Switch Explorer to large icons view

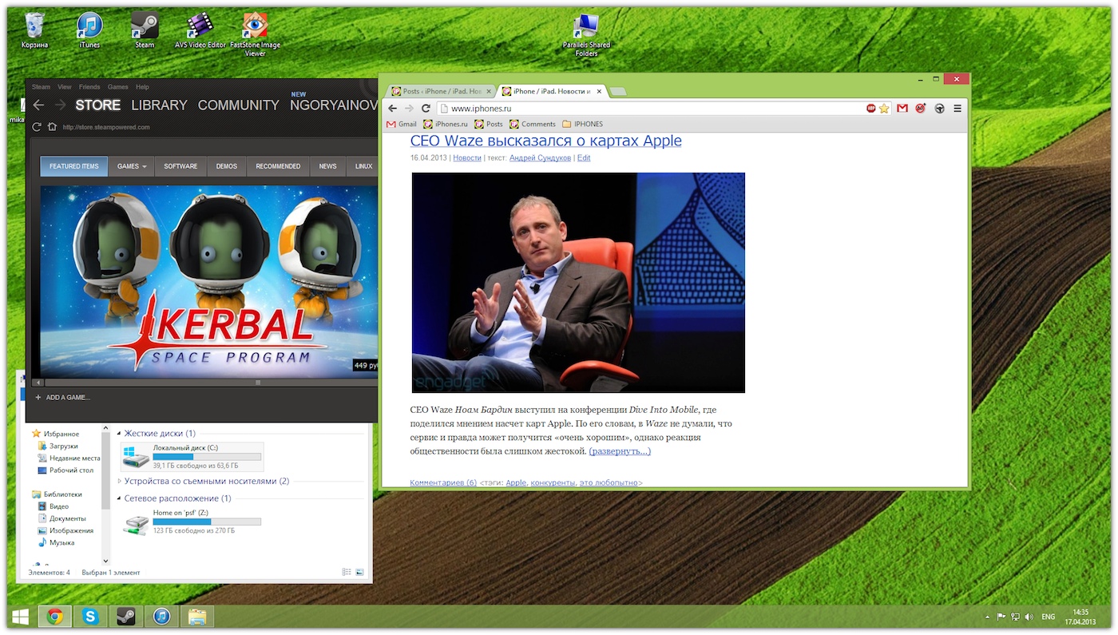(x=359, y=572)
